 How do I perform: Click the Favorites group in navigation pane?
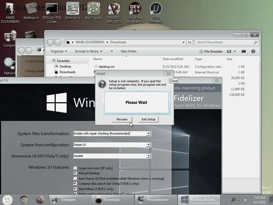[x=67, y=61]
